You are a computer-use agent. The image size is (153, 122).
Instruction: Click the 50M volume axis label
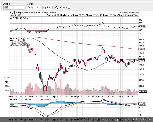[7, 86]
